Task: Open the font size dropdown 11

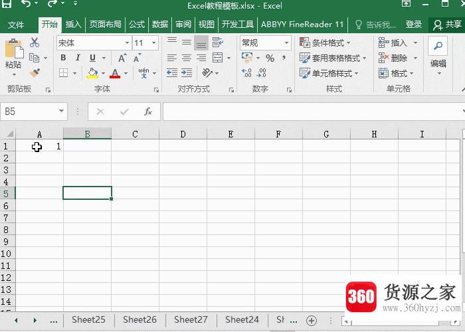Action: (153, 43)
